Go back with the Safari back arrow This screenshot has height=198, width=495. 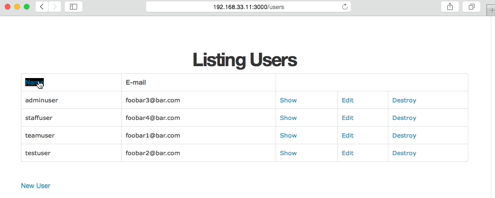(42, 7)
